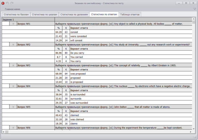Toggle the Вопрос №5 expand circle

[x=13, y=107]
